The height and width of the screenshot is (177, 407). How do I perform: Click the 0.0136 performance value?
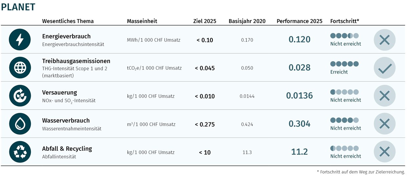point(299,96)
